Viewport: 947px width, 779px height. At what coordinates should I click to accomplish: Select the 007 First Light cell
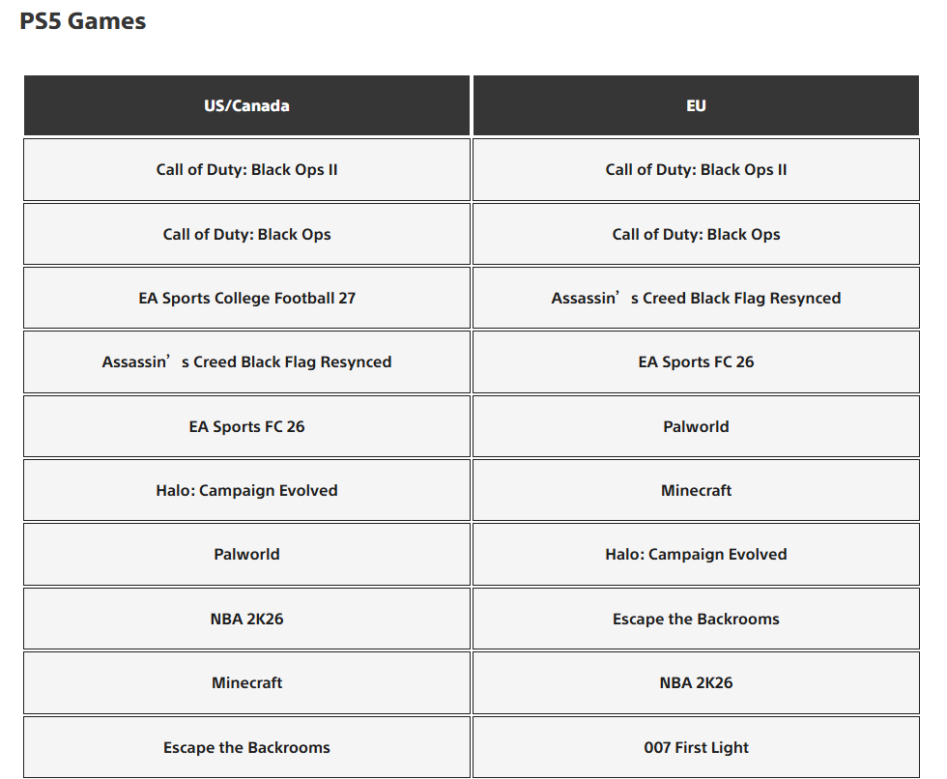[x=696, y=747]
